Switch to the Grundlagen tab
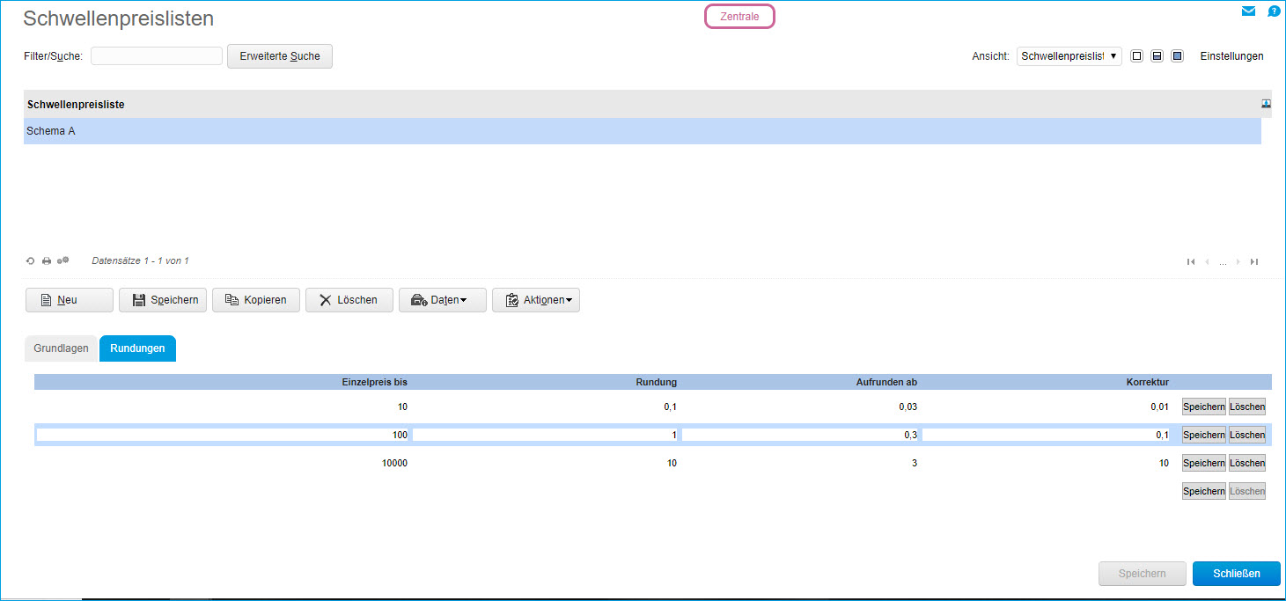This screenshot has width=1286, height=601. coord(61,348)
